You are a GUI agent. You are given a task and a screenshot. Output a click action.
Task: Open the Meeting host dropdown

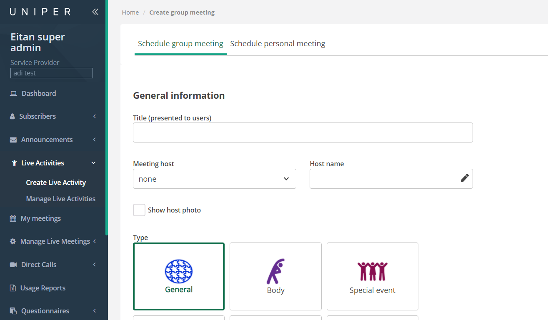click(x=214, y=179)
